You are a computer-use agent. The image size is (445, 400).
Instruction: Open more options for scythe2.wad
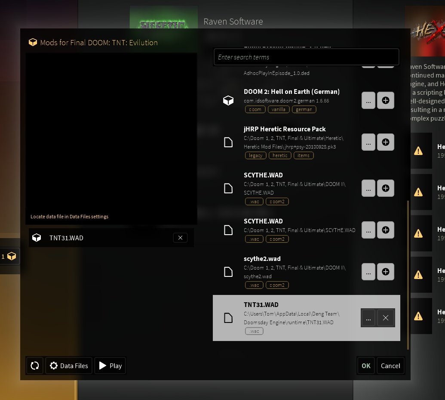[368, 272]
